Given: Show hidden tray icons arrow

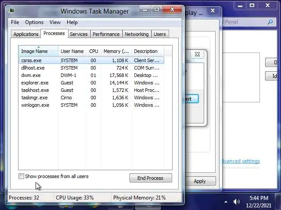Looking at the screenshot, I should click(226, 202).
